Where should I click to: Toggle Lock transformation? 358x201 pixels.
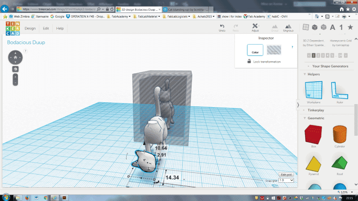pos(264,62)
